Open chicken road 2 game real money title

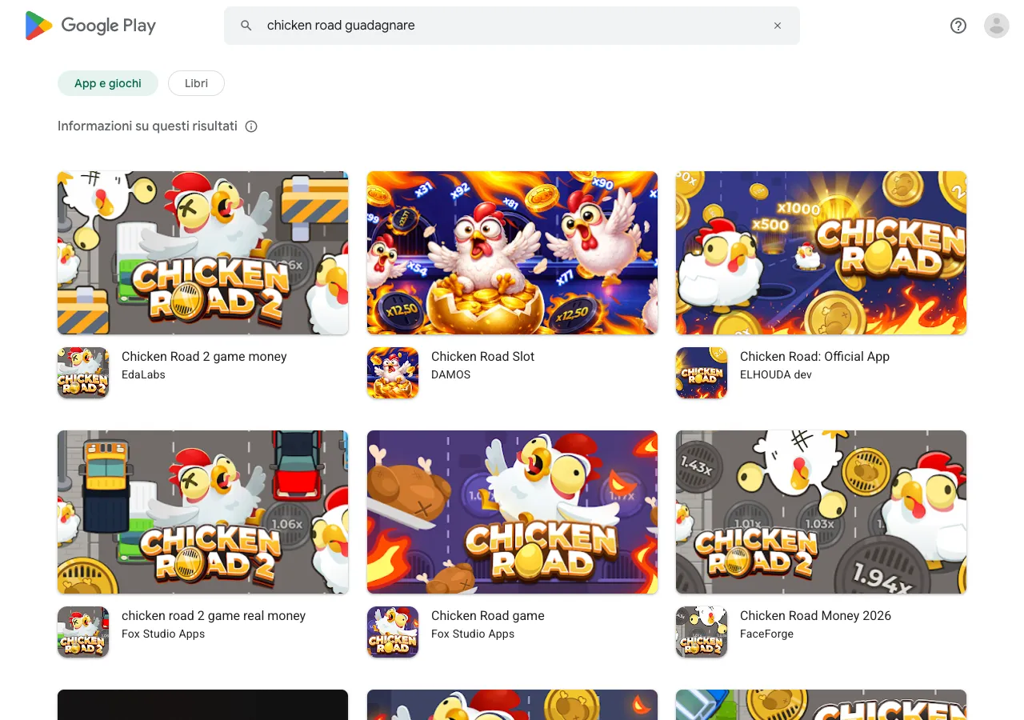pyautogui.click(x=214, y=616)
